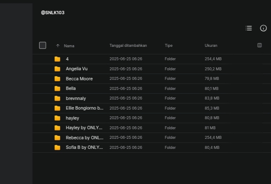The width and height of the screenshot is (271, 184).
Task: Select the Sofia B by ONLY... row
Action: coord(152,147)
